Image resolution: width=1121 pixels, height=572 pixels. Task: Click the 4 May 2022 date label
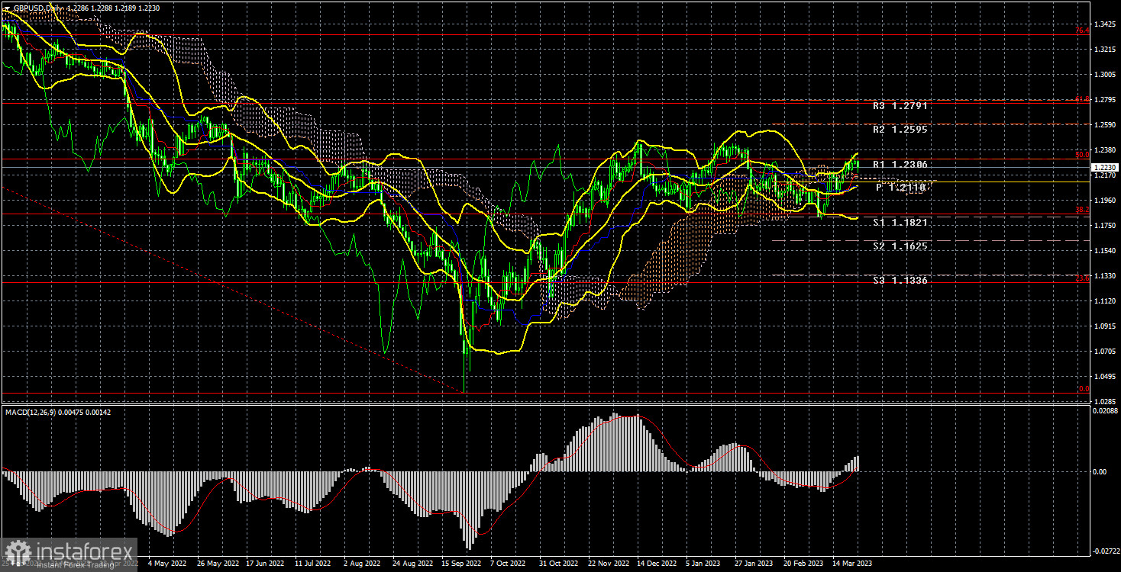(166, 564)
